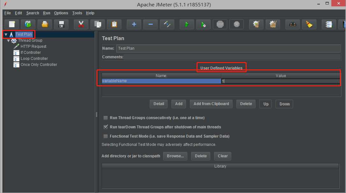Move variable with Down button
The height and width of the screenshot is (193, 346).
(x=285, y=104)
